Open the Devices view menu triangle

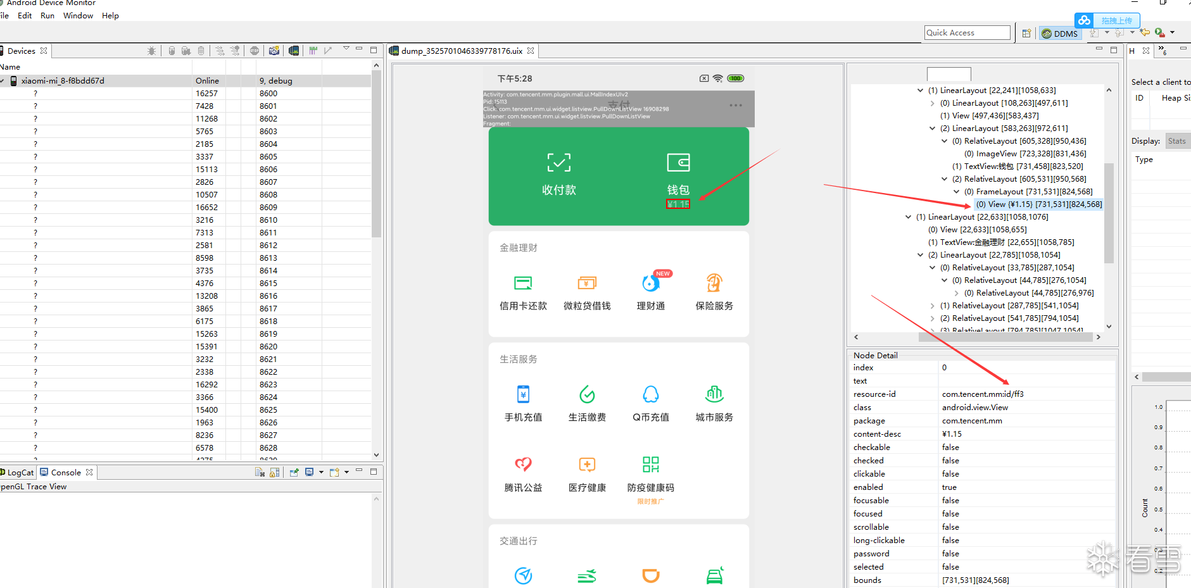coord(346,48)
